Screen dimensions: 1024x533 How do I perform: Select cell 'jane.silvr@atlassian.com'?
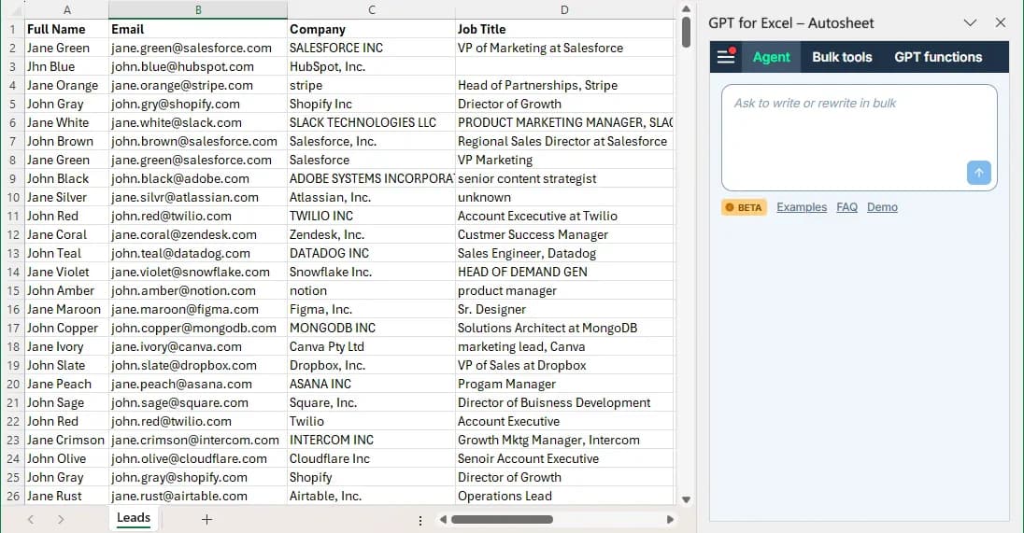pos(198,197)
